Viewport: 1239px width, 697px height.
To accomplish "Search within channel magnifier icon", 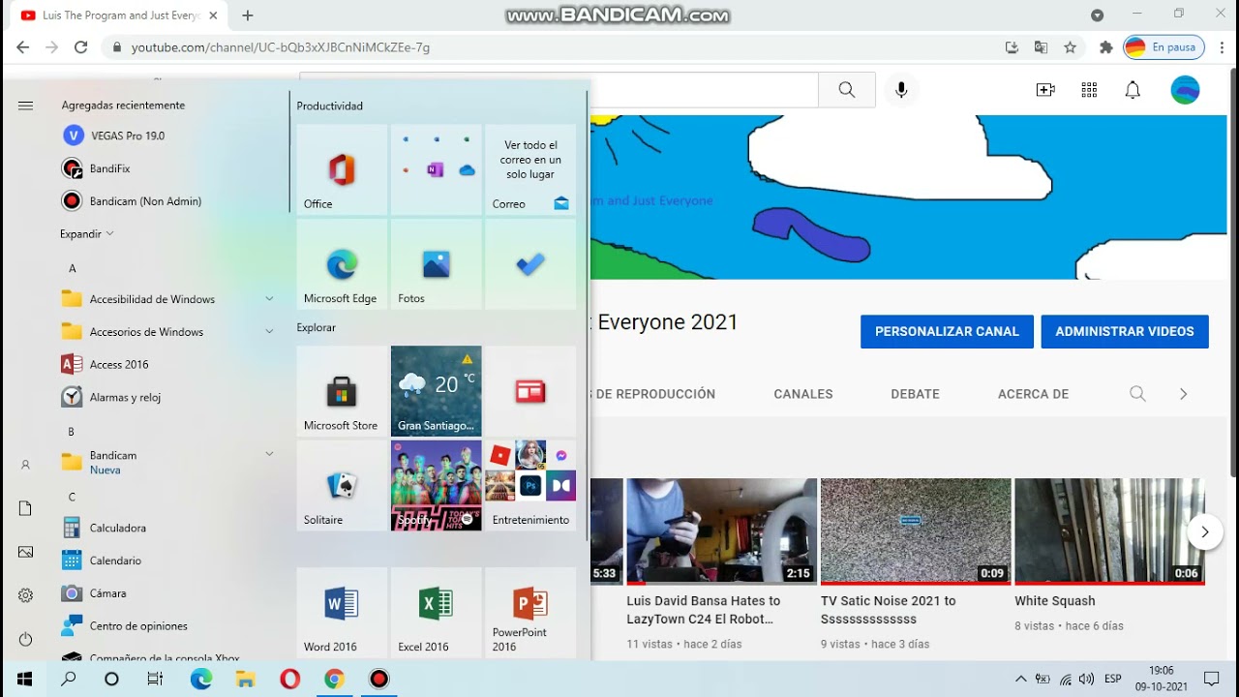I will click(x=1137, y=394).
